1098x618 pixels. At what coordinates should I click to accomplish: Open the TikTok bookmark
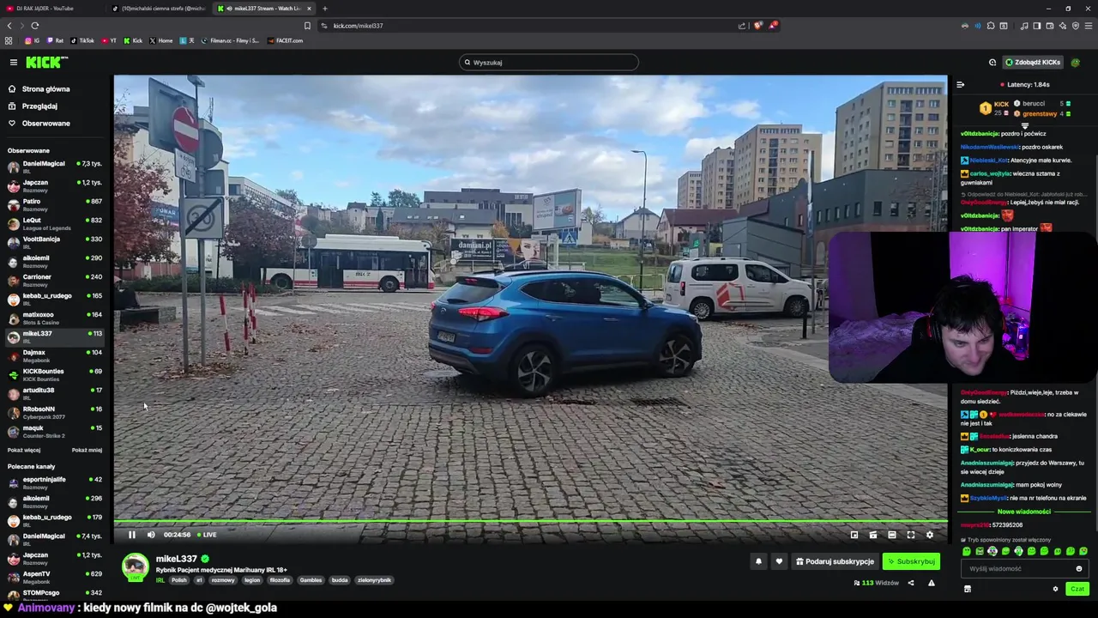click(82, 40)
